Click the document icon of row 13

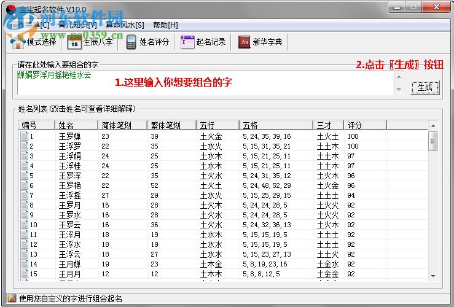pos(25,254)
